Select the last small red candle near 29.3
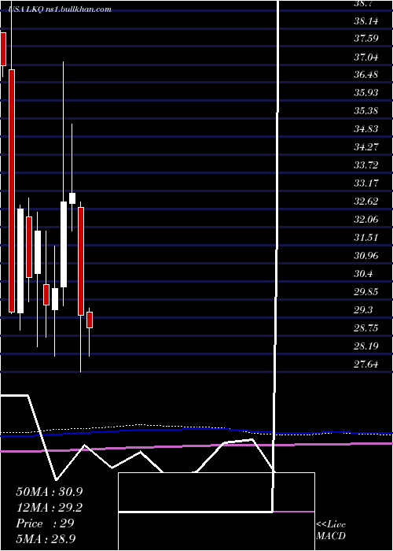This screenshot has width=393, height=551. 90,320
